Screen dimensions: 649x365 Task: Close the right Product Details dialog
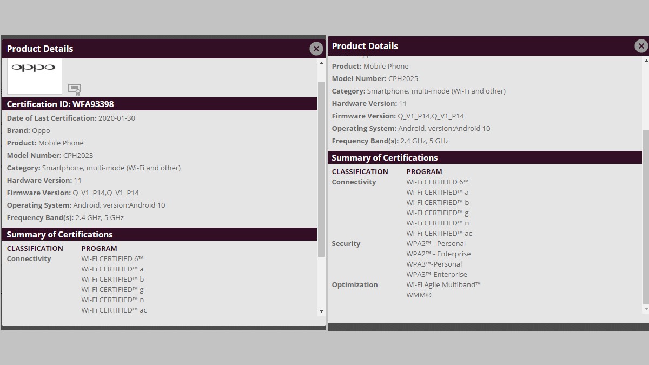(x=641, y=46)
